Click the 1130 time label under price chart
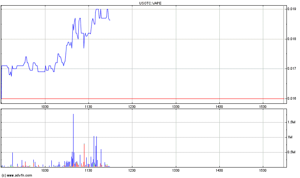The width and height of the screenshot is (300, 178). (88, 107)
